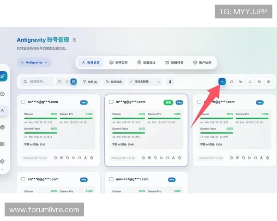Click the text 可用 AI 积分: 1019
This screenshot has height=221, width=277.
click(35, 145)
